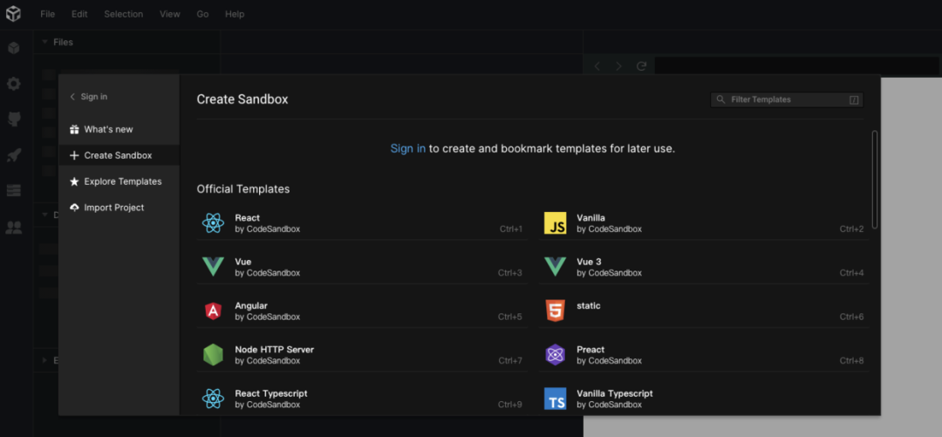Open the Configuration gear sidebar icon
The image size is (942, 437).
(13, 84)
